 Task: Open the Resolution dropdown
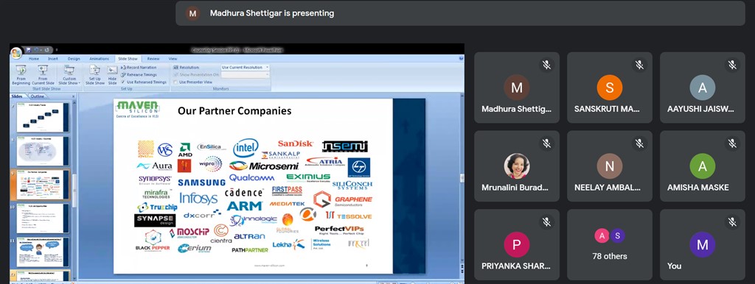pyautogui.click(x=245, y=68)
